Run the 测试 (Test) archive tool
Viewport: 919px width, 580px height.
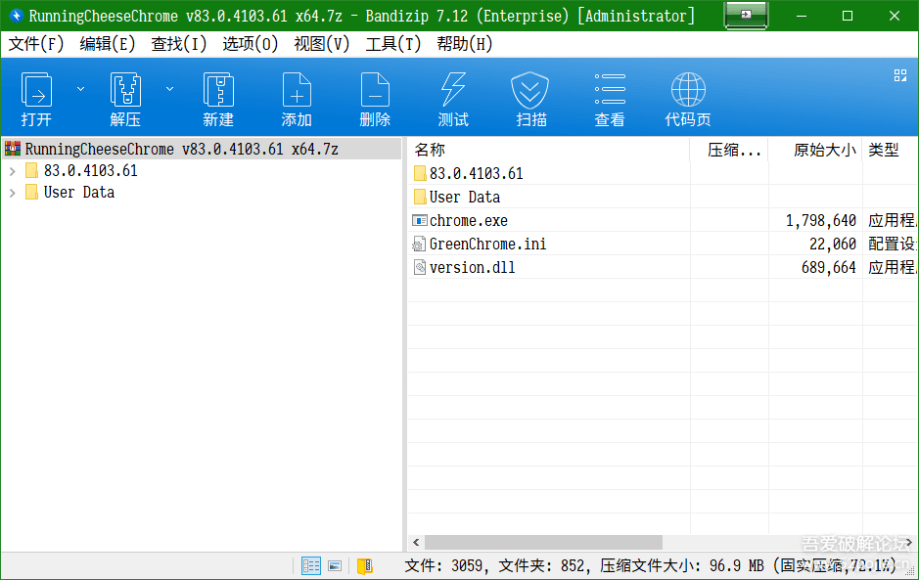pos(453,99)
